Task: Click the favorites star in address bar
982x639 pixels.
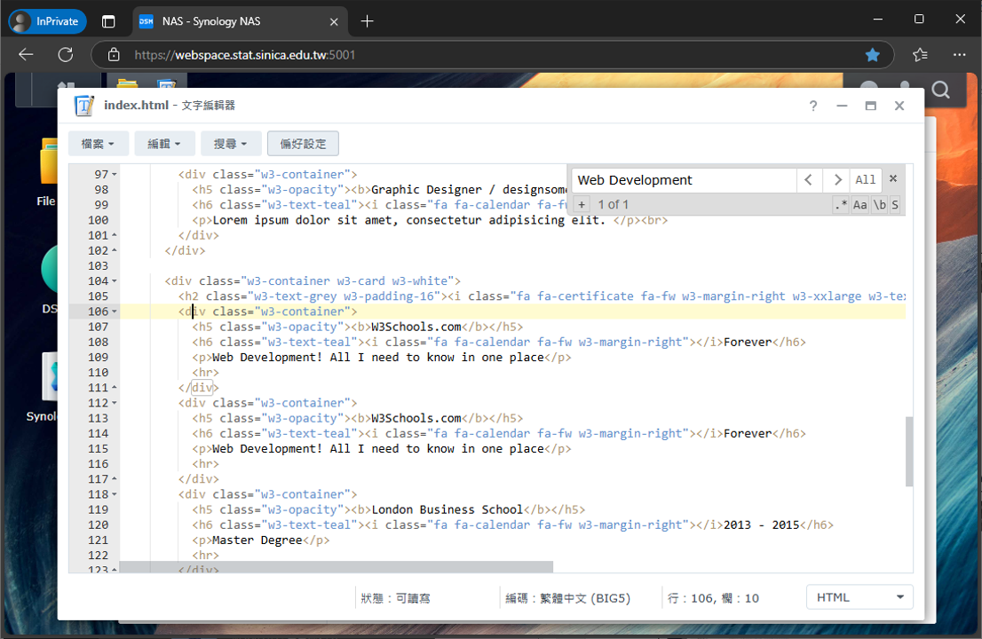Action: pos(872,55)
